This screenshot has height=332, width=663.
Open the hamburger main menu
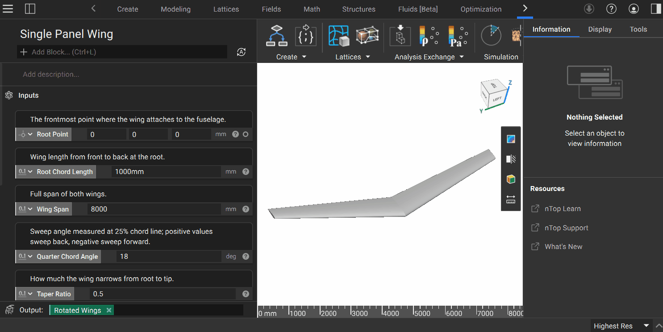tap(8, 9)
